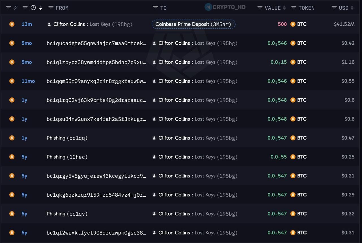Click the $0.29 USD amount

coord(348,195)
